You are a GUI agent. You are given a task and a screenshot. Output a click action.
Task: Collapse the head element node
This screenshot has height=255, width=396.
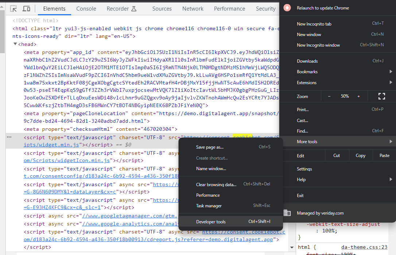[x=15, y=44]
